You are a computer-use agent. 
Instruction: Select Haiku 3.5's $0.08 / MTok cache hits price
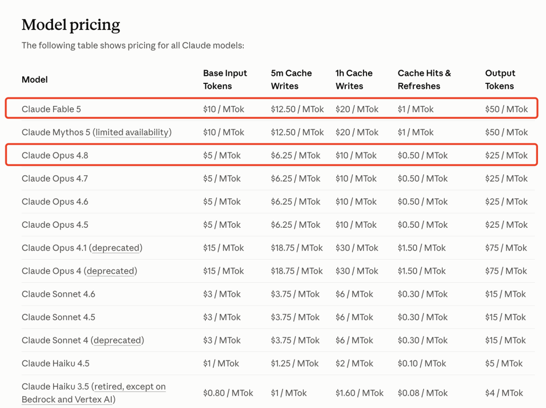[423, 393]
